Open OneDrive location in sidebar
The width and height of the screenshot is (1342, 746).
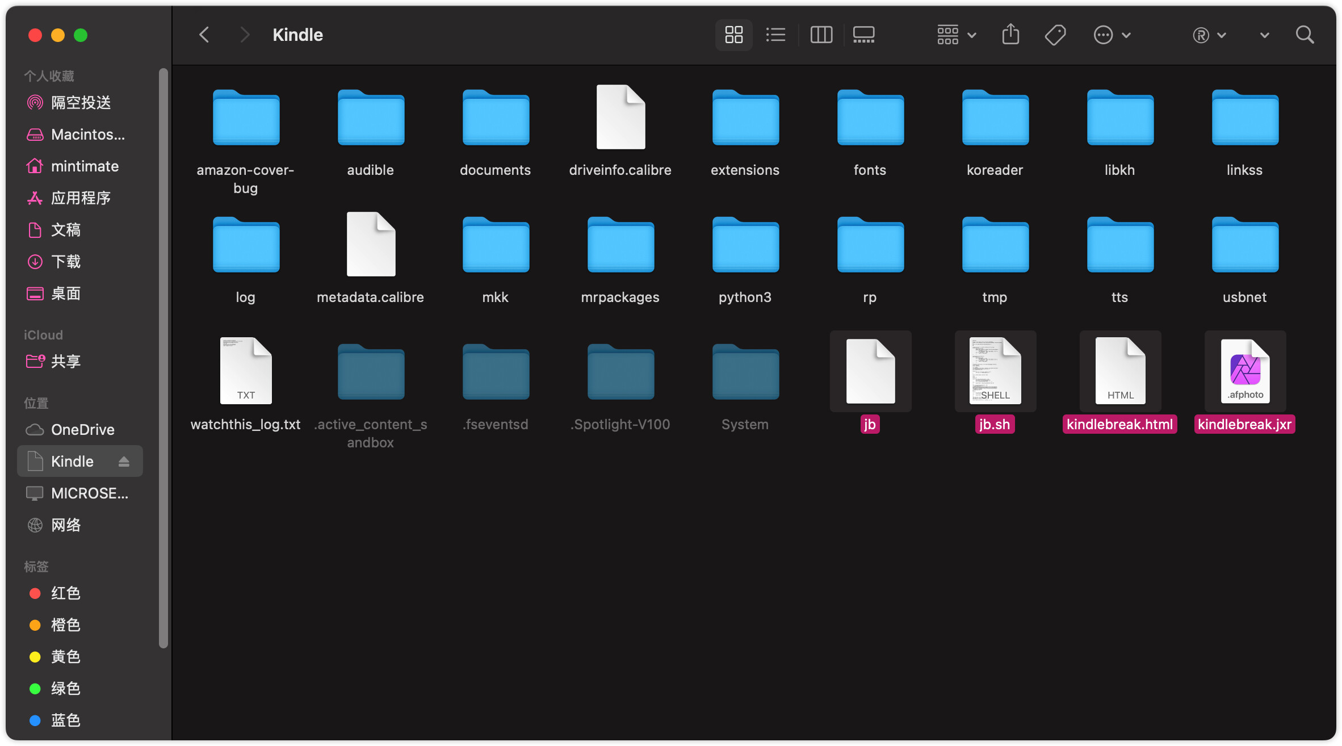pyautogui.click(x=82, y=430)
